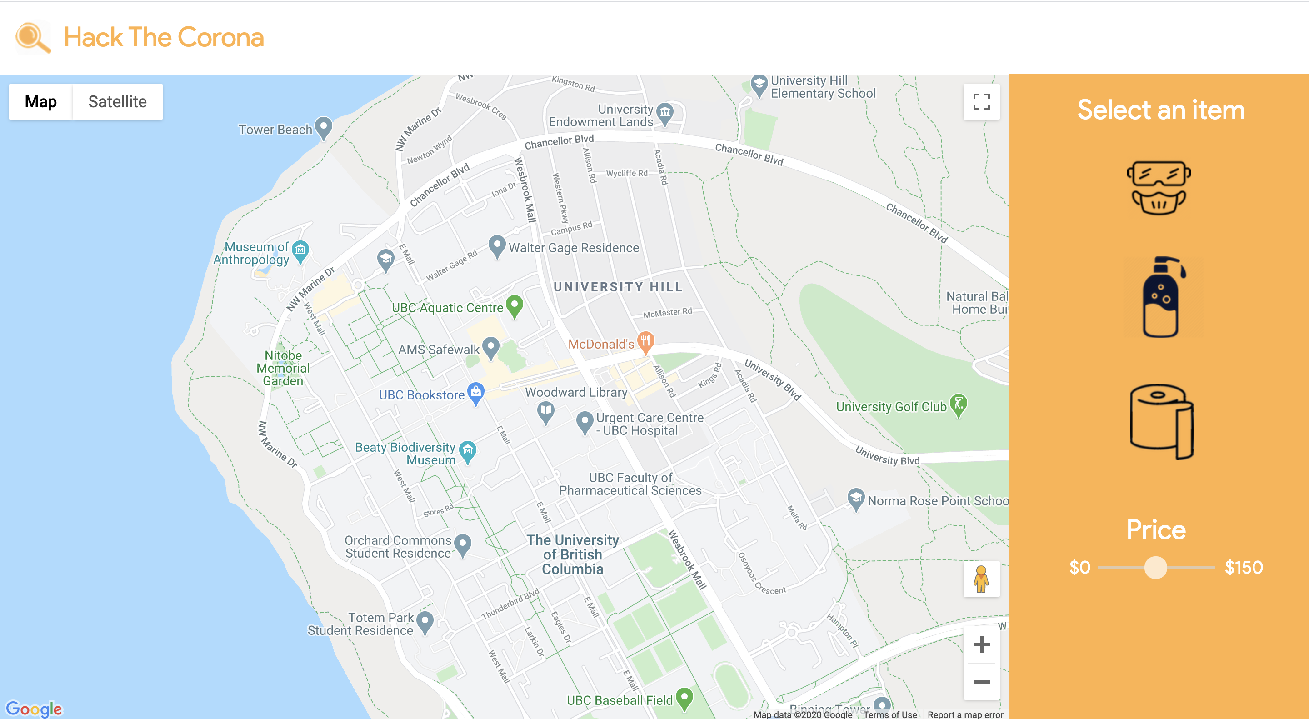Click Report a map error link

(965, 714)
